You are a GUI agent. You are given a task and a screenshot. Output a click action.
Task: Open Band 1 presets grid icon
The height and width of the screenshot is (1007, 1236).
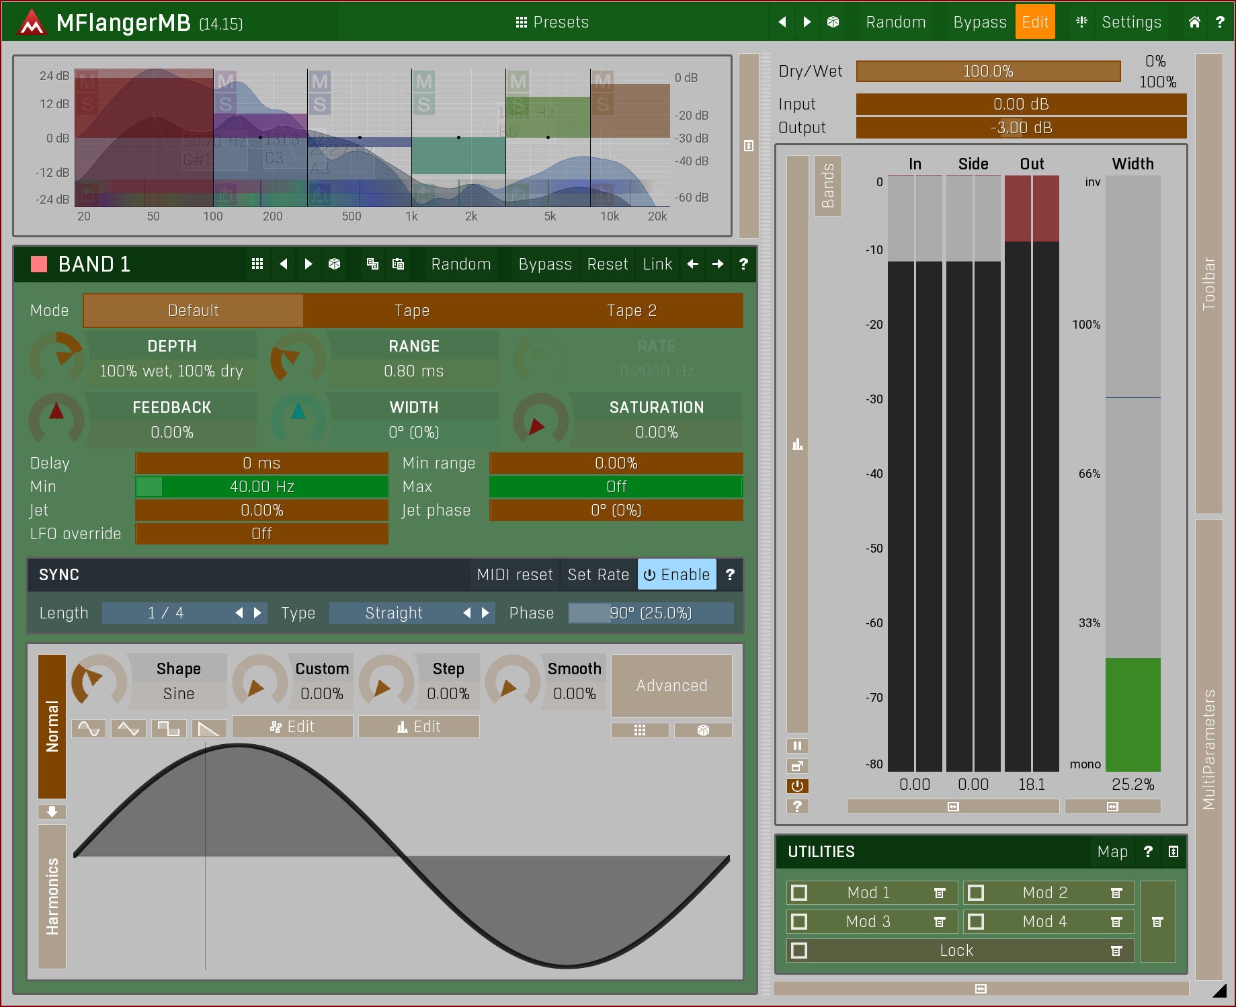click(x=257, y=264)
